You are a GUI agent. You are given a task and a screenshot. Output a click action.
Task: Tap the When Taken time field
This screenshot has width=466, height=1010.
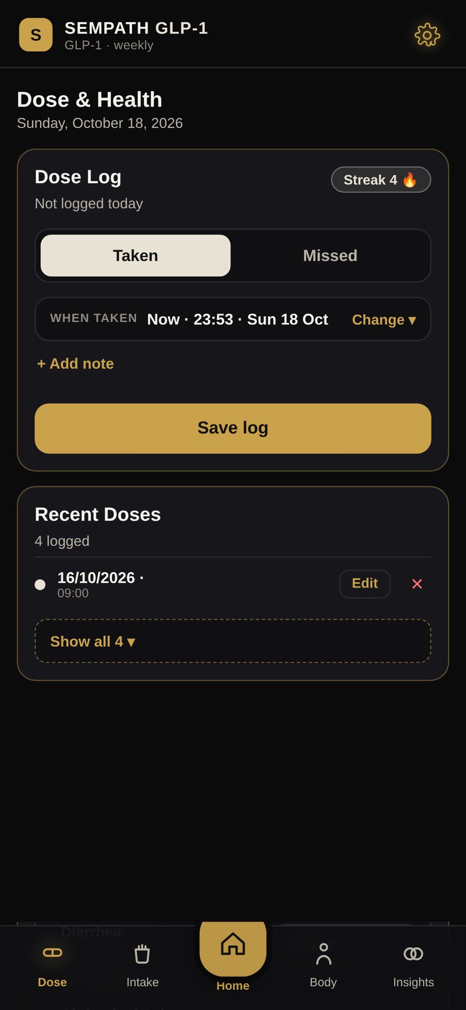tap(233, 319)
